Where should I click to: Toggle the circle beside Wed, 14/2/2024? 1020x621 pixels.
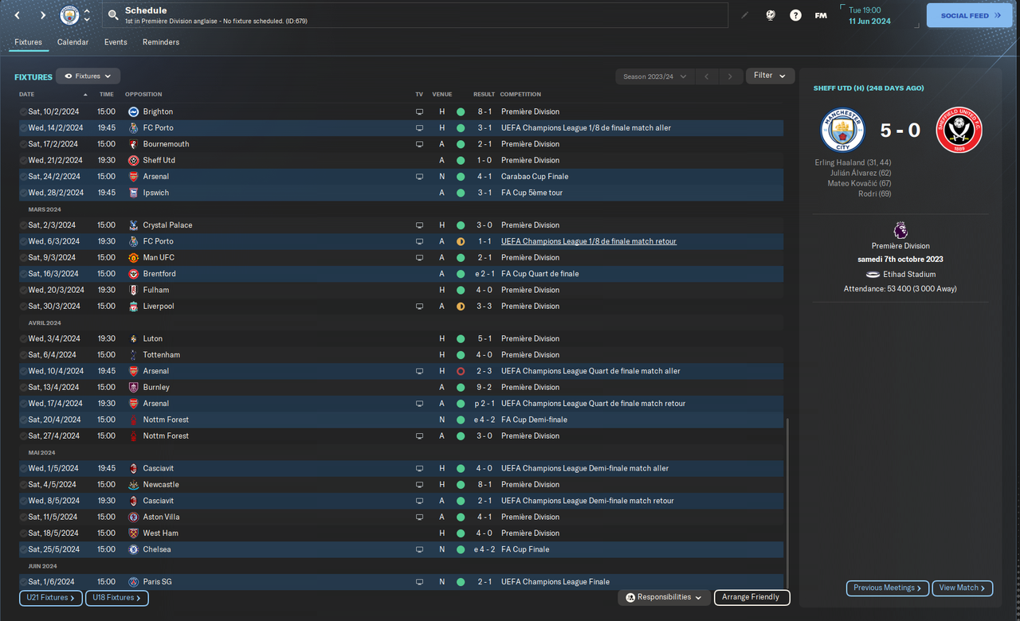(x=23, y=128)
